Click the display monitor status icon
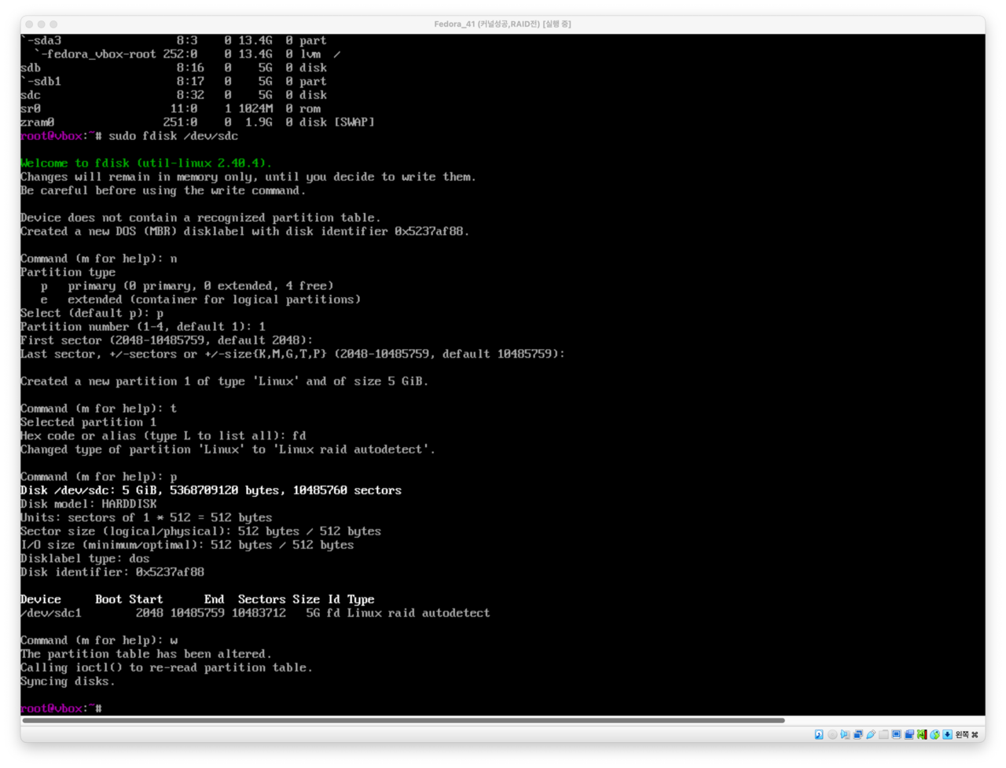Image resolution: width=1006 pixels, height=768 pixels. [x=896, y=735]
